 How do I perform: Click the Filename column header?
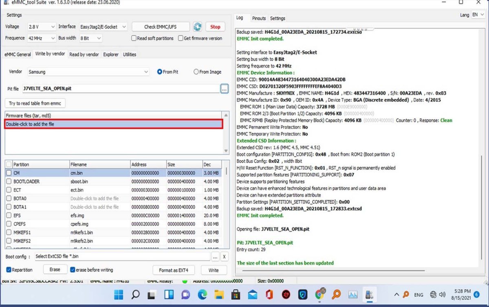(100, 164)
